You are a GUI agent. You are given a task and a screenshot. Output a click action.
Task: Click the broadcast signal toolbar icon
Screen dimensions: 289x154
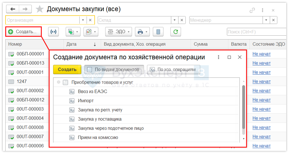(53, 32)
